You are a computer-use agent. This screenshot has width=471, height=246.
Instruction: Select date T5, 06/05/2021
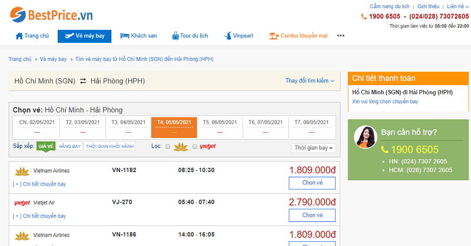[220, 127]
